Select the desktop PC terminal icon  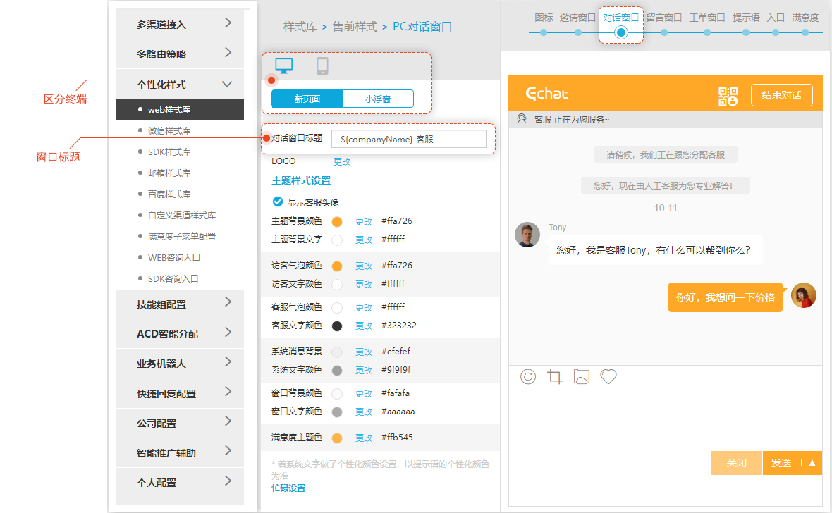tap(284, 66)
